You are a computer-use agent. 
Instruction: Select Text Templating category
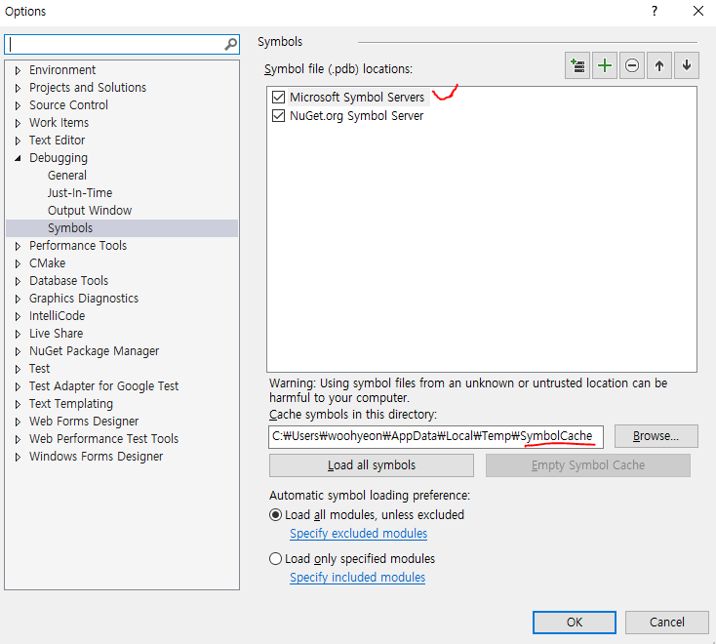71,404
